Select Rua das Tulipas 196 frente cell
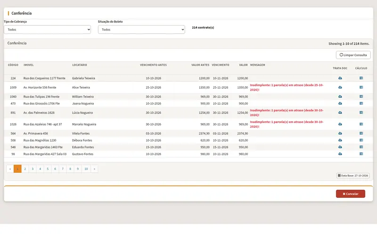377x236 pixels. (41, 97)
